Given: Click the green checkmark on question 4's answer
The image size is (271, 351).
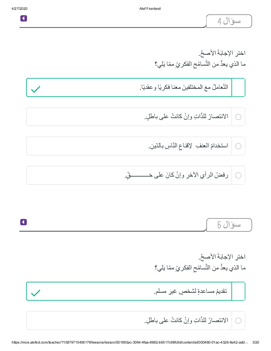Looking at the screenshot, I should [36, 89].
